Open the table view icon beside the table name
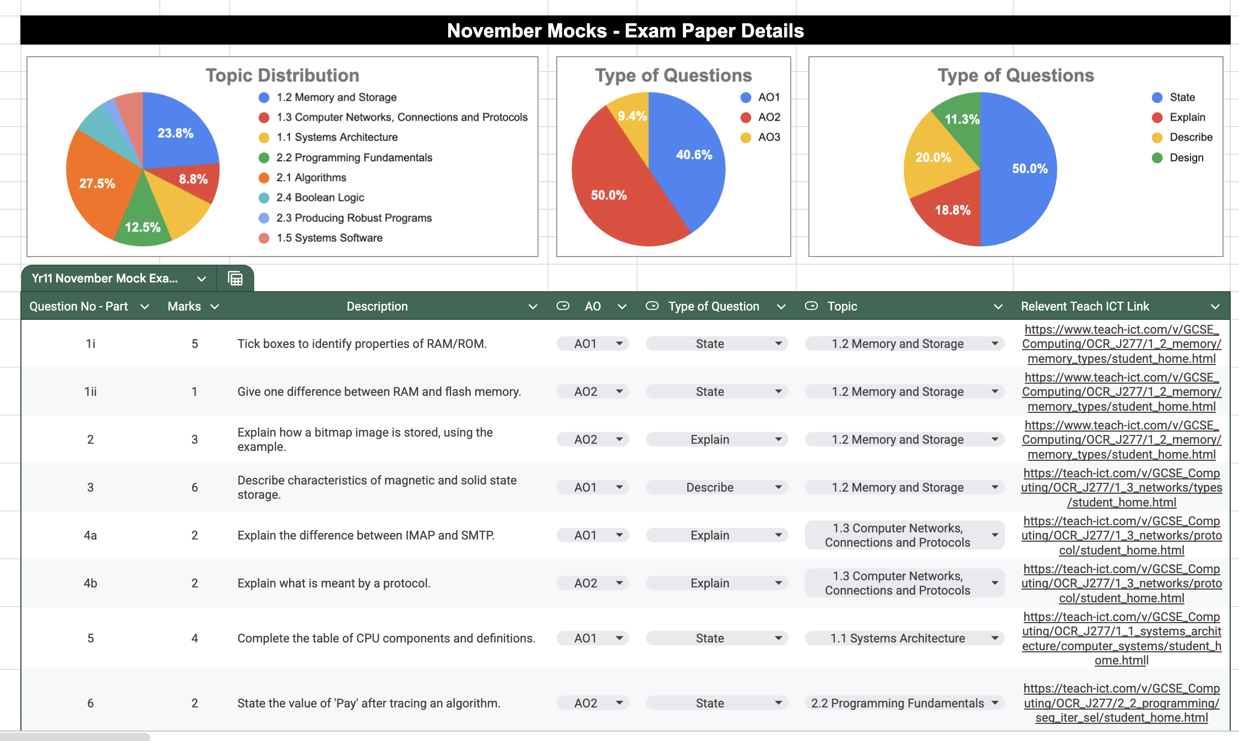This screenshot has width=1239, height=741. (x=235, y=279)
